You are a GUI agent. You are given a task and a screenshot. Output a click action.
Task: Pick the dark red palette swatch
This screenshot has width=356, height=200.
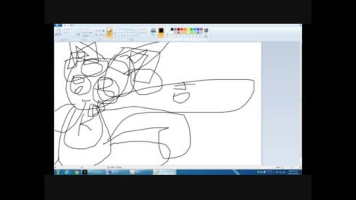click(x=178, y=29)
